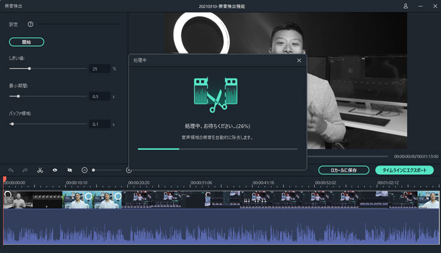Select the scissors cut tool
The height and width of the screenshot is (253, 441).
pos(40,170)
